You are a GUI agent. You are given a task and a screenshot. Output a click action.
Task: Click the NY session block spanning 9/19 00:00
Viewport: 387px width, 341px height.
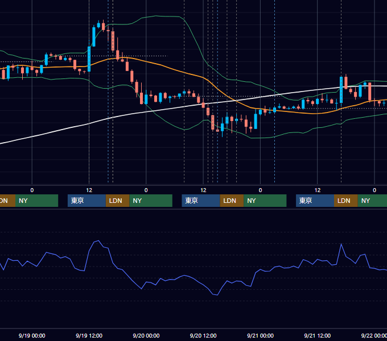pyautogui.click(x=36, y=201)
